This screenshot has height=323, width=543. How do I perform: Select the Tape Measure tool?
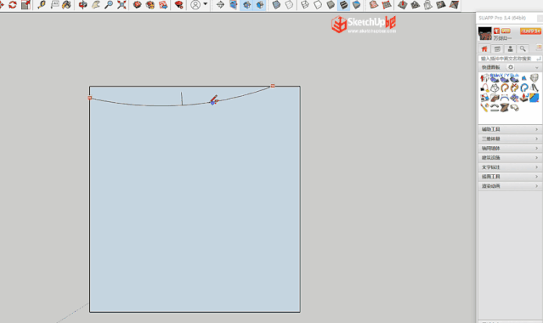click(42, 5)
